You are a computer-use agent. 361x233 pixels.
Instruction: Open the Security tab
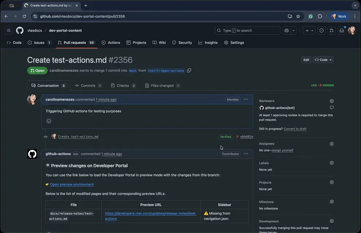pos(182,42)
